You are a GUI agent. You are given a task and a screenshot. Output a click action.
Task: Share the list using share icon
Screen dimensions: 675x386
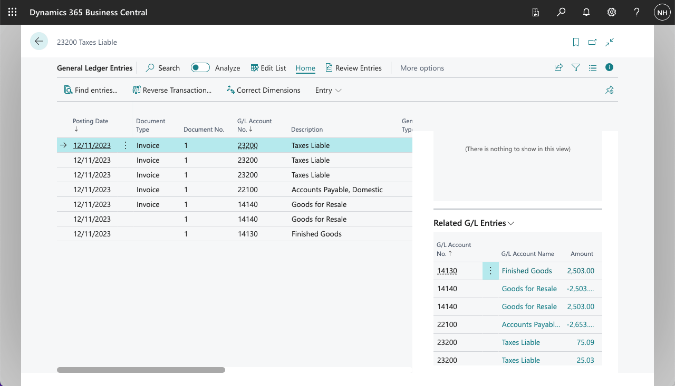point(558,68)
